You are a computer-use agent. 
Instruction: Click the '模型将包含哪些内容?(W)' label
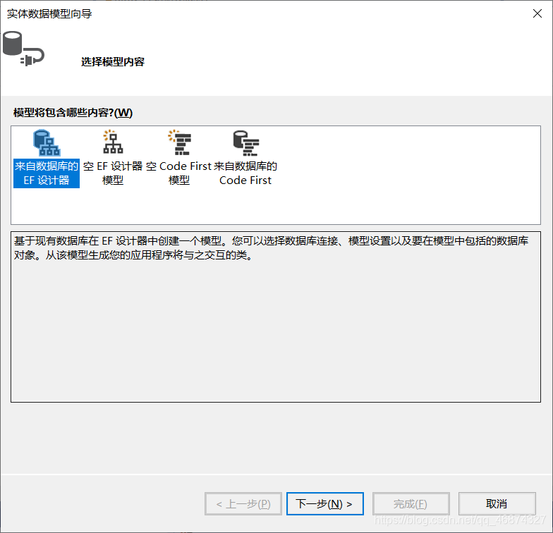pos(73,113)
